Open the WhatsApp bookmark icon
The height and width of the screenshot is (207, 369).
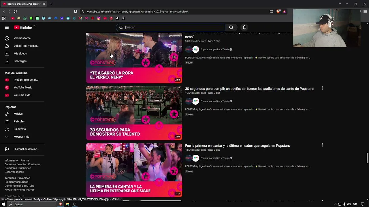[x=25, y=18]
